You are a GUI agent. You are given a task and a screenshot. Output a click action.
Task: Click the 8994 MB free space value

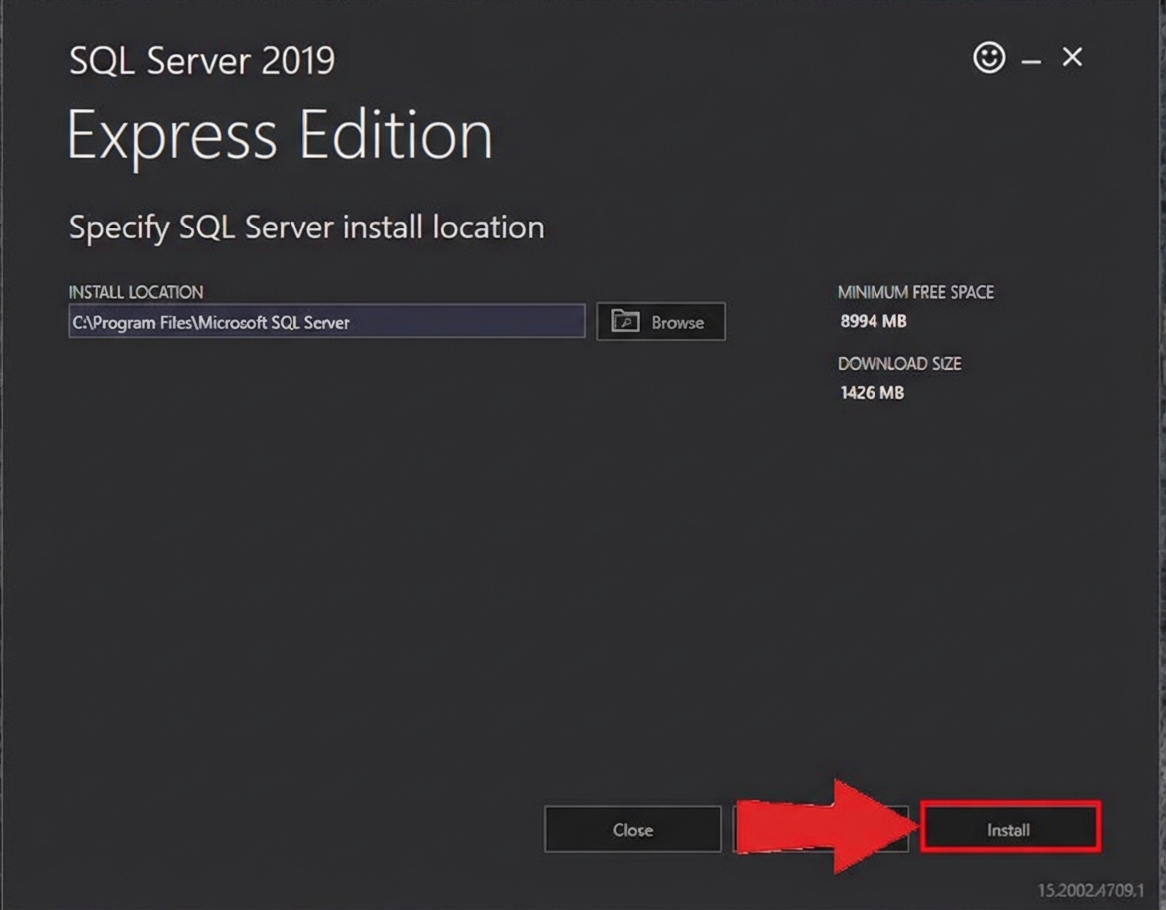tap(874, 321)
